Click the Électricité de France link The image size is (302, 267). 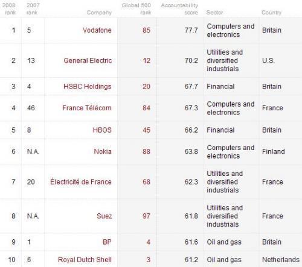pos(81,182)
